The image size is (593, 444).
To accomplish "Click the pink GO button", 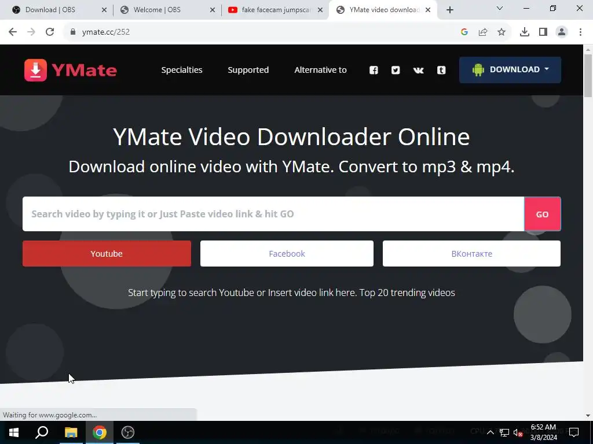I will [542, 214].
